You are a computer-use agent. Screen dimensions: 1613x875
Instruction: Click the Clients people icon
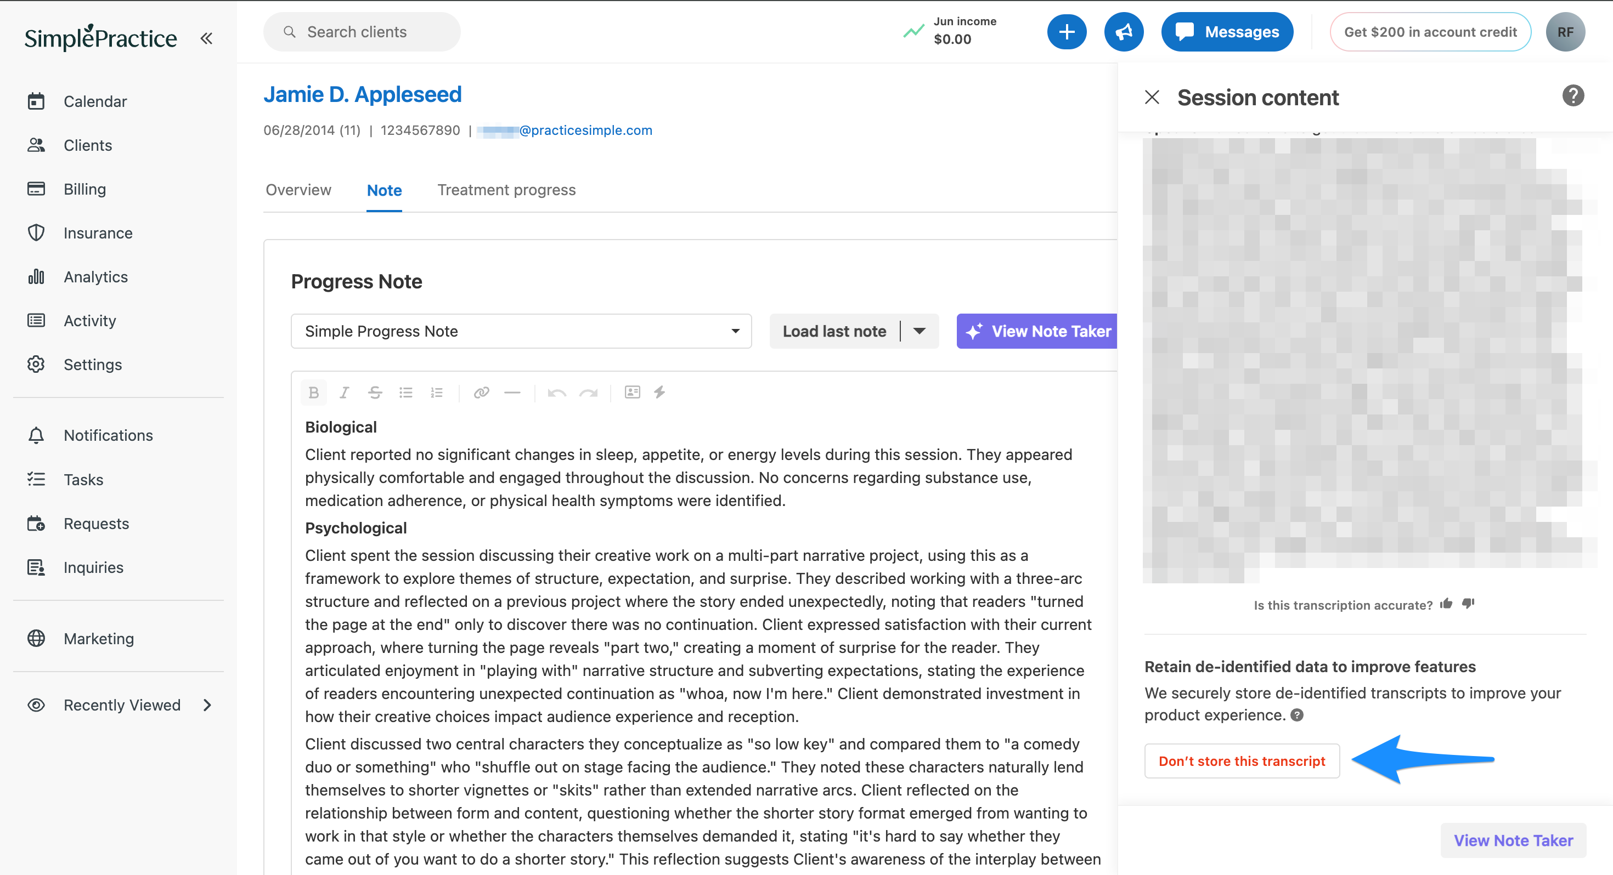[36, 145]
